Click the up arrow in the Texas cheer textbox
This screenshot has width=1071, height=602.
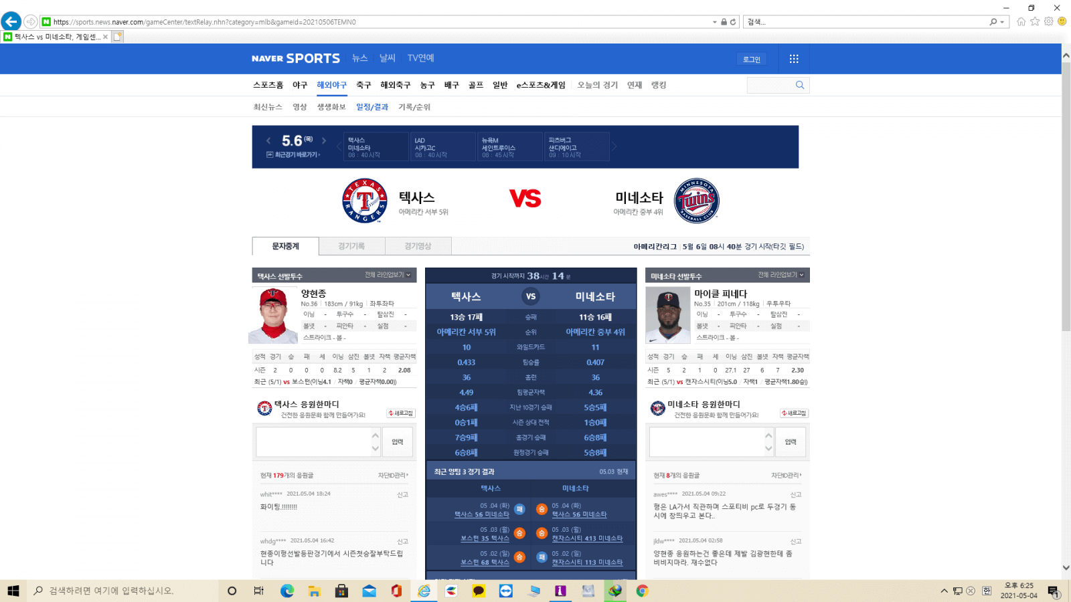(x=376, y=435)
